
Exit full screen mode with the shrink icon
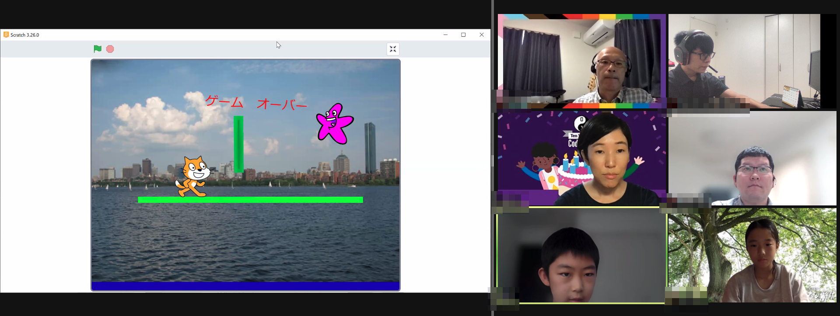tap(393, 49)
